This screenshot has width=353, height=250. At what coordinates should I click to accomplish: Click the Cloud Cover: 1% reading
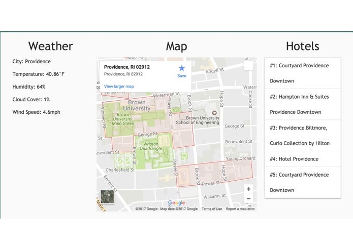pos(31,99)
